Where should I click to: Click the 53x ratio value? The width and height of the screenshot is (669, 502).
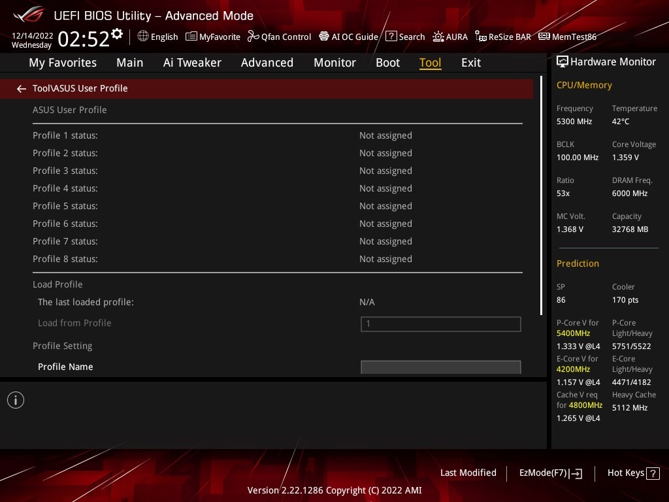563,193
